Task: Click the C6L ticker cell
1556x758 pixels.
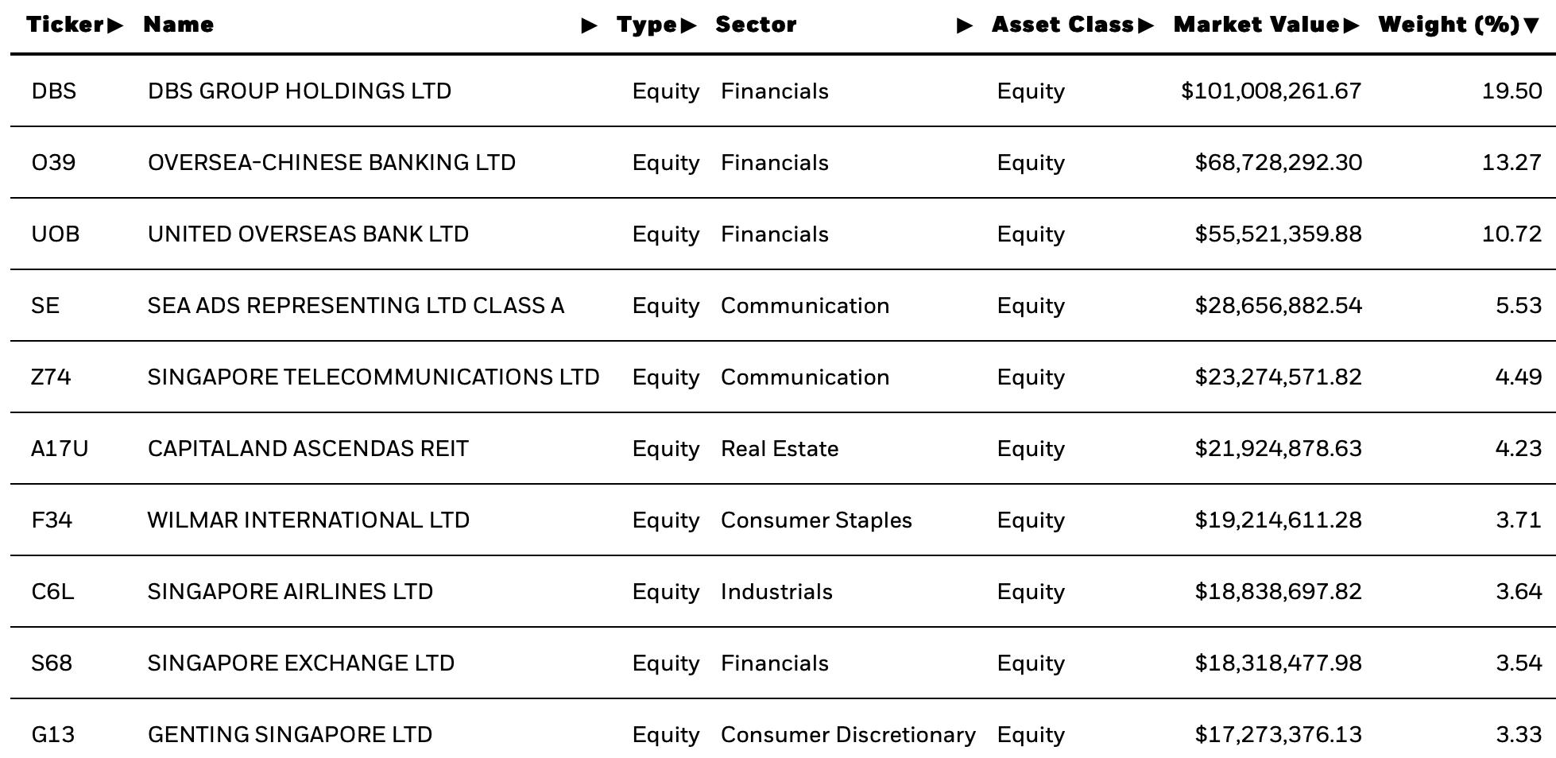Action: click(52, 592)
